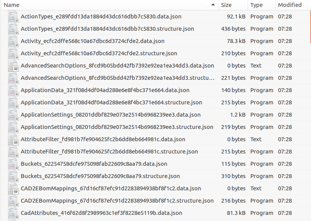Click icon of ActionTypes data.json file
Image resolution: width=311 pixels, height=221 pixels.
(13, 16)
